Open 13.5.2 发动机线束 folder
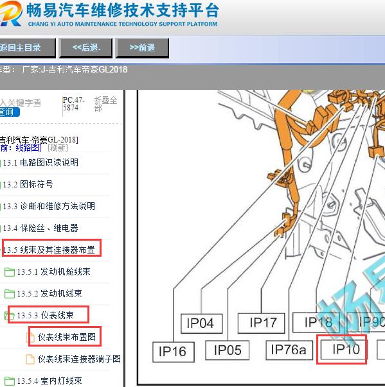Image resolution: width=385 pixels, height=387 pixels. tap(49, 293)
